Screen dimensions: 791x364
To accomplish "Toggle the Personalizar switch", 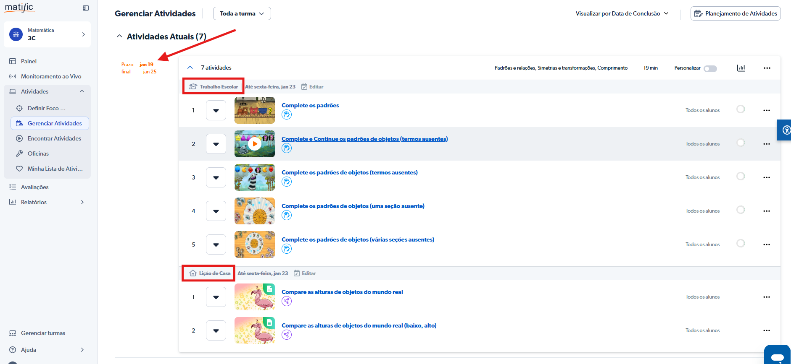I will (x=710, y=69).
